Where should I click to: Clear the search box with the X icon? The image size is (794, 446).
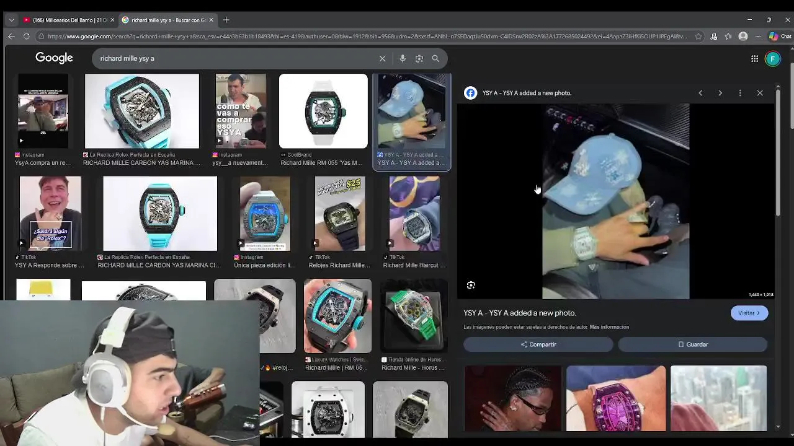click(x=382, y=58)
